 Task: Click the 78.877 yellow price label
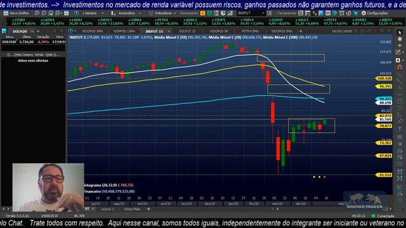[x=384, y=126]
